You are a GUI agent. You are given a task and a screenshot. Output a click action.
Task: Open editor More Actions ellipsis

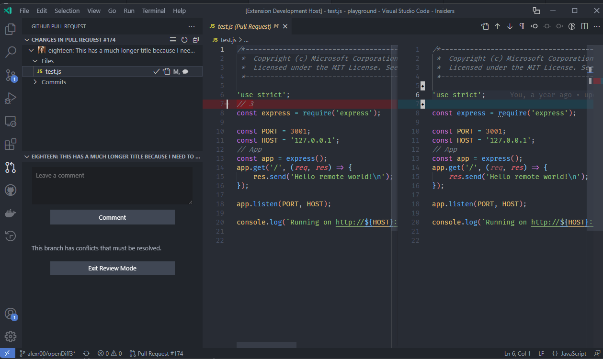tap(596, 26)
